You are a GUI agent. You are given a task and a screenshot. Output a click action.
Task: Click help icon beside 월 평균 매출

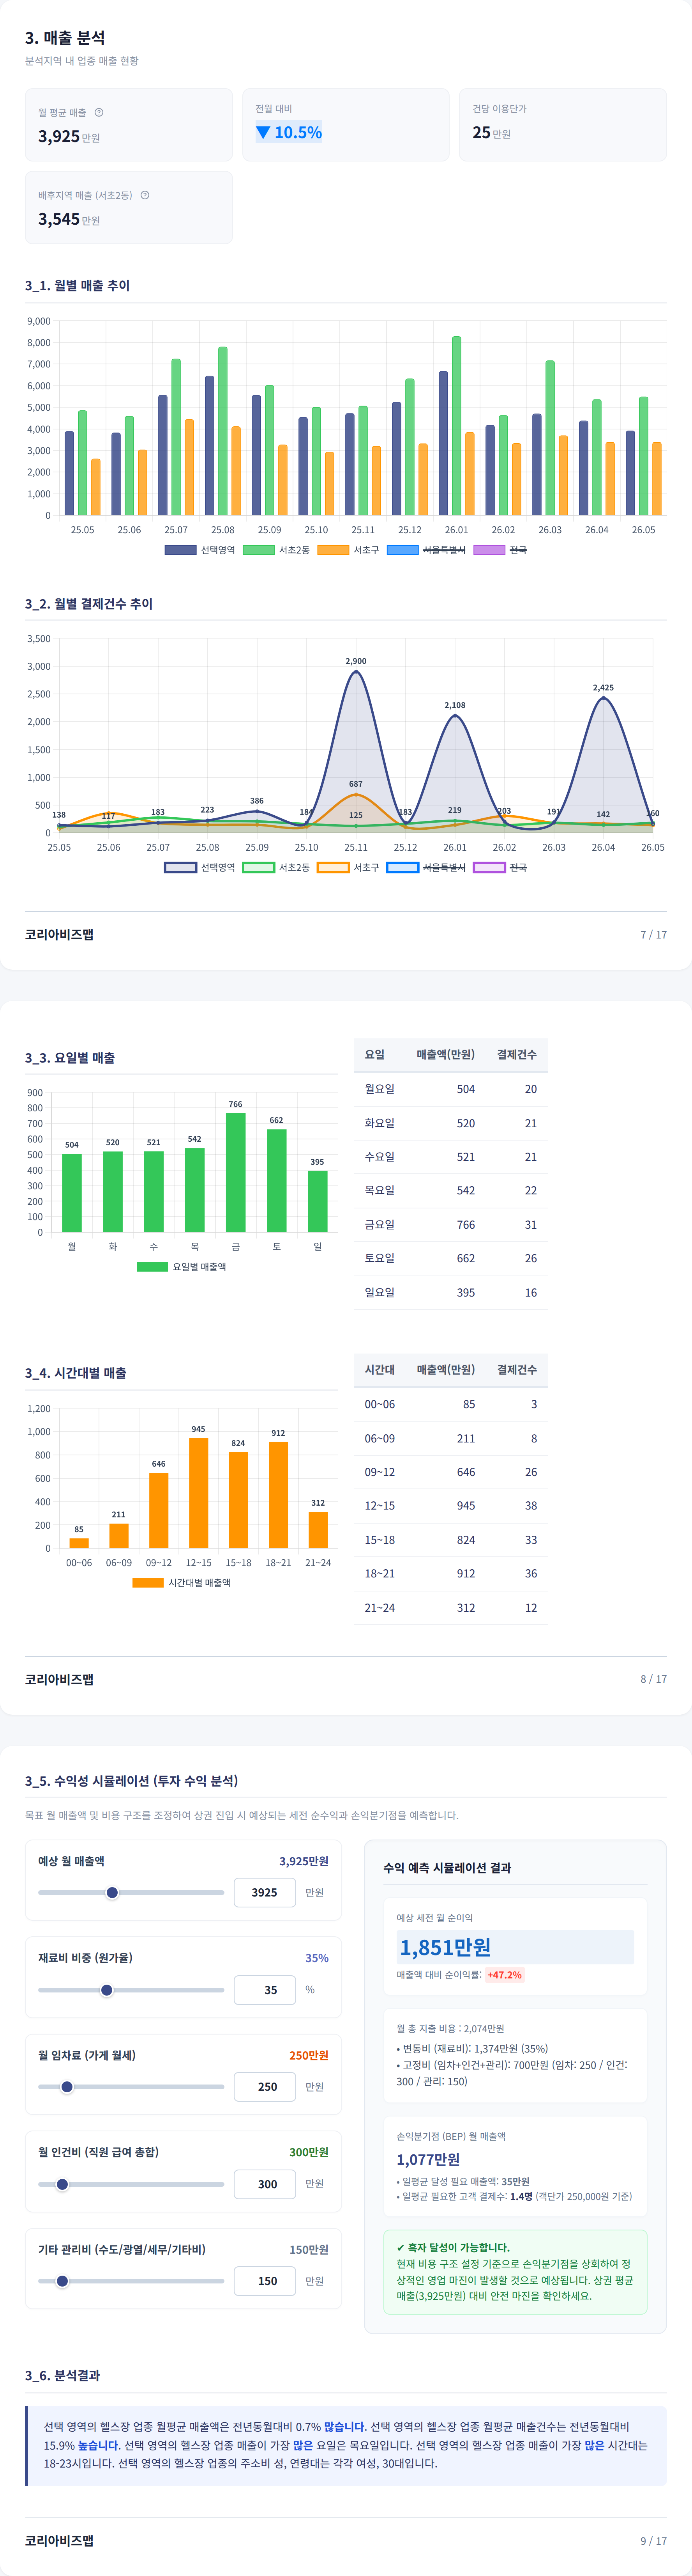(99, 112)
